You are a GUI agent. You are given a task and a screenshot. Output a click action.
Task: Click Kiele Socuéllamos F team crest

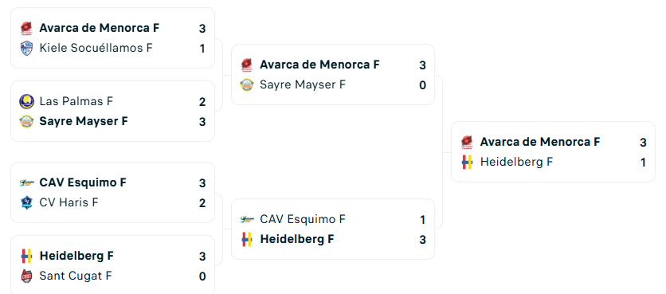point(27,48)
